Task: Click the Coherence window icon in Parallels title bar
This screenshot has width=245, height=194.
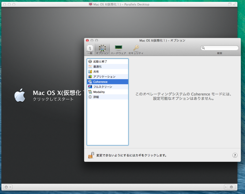Action: point(230,4)
